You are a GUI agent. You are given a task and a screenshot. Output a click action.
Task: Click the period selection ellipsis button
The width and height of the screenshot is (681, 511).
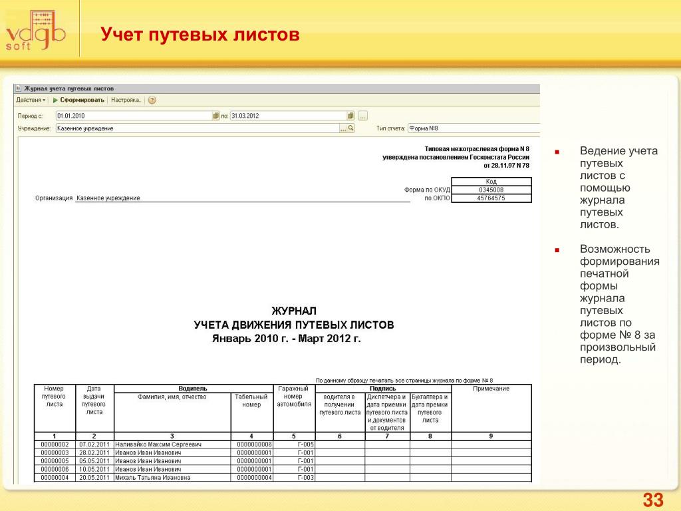(362, 116)
